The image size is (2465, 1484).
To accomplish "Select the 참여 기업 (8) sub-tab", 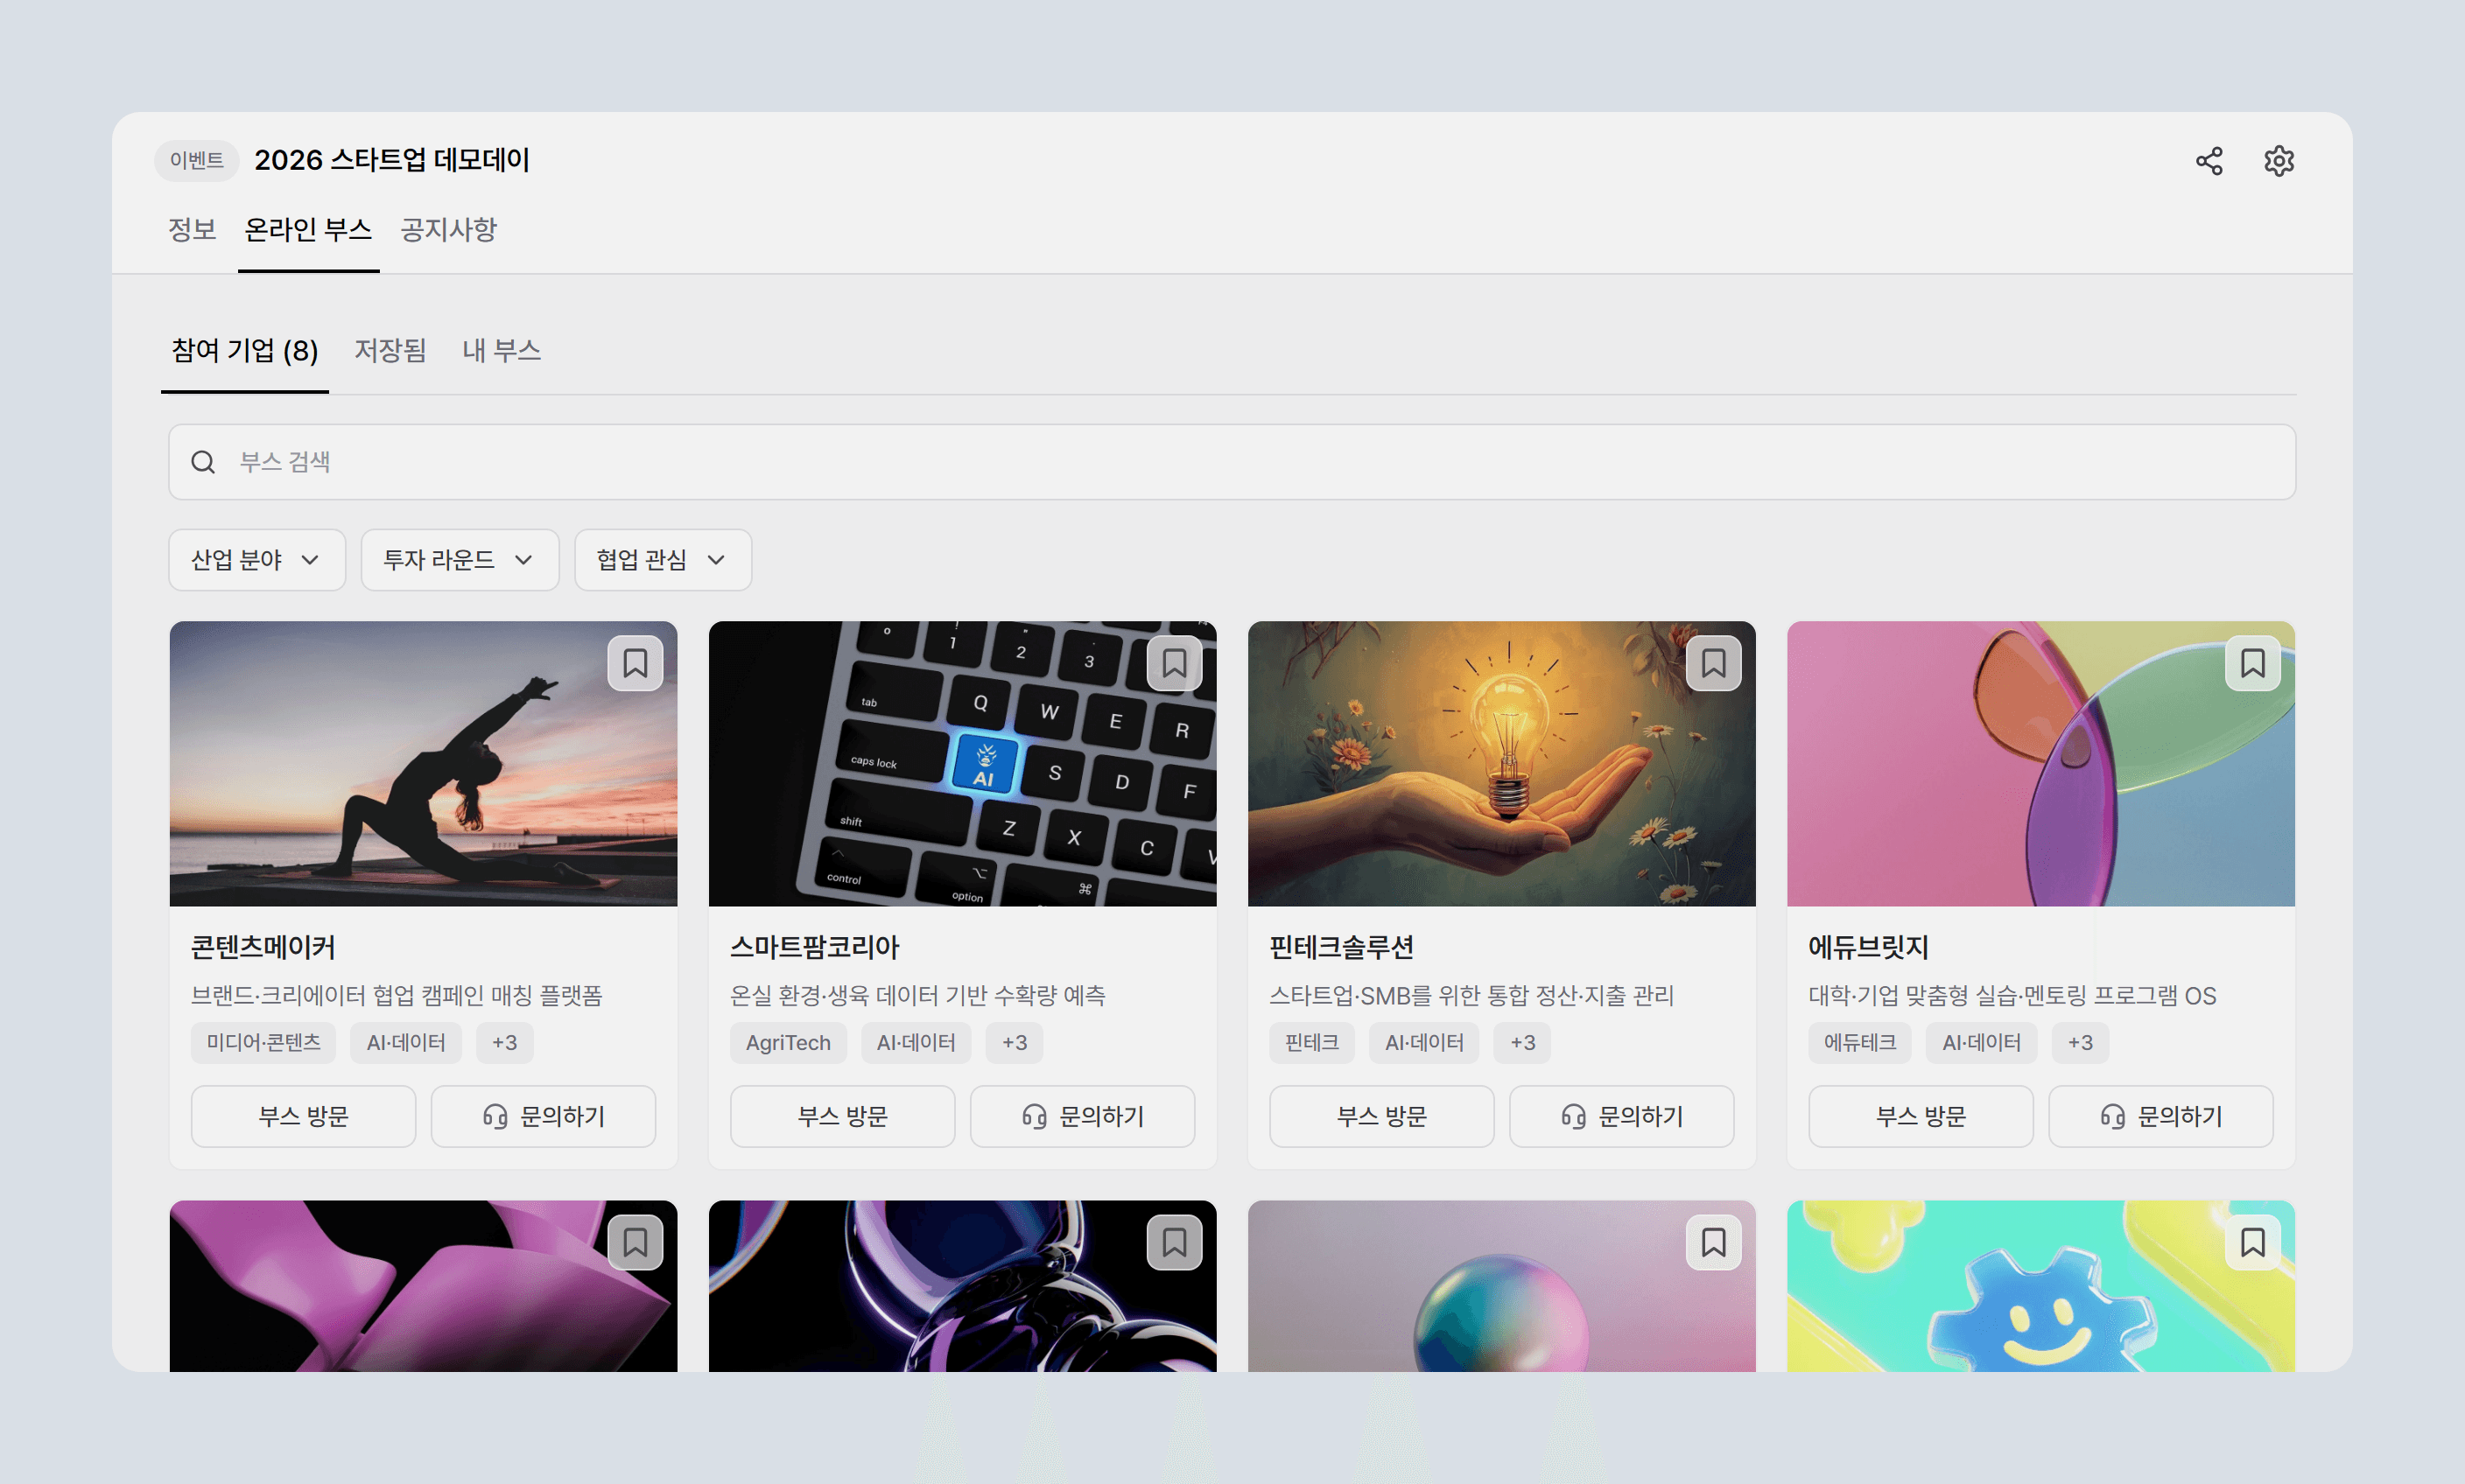I will (x=245, y=351).
